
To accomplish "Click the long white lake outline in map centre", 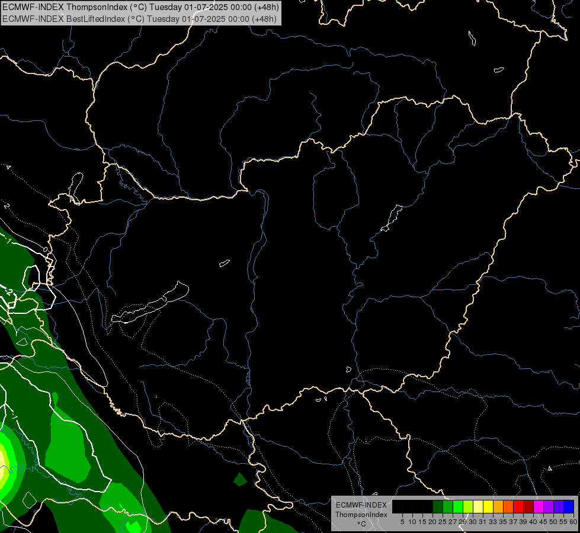I will pos(150,303).
